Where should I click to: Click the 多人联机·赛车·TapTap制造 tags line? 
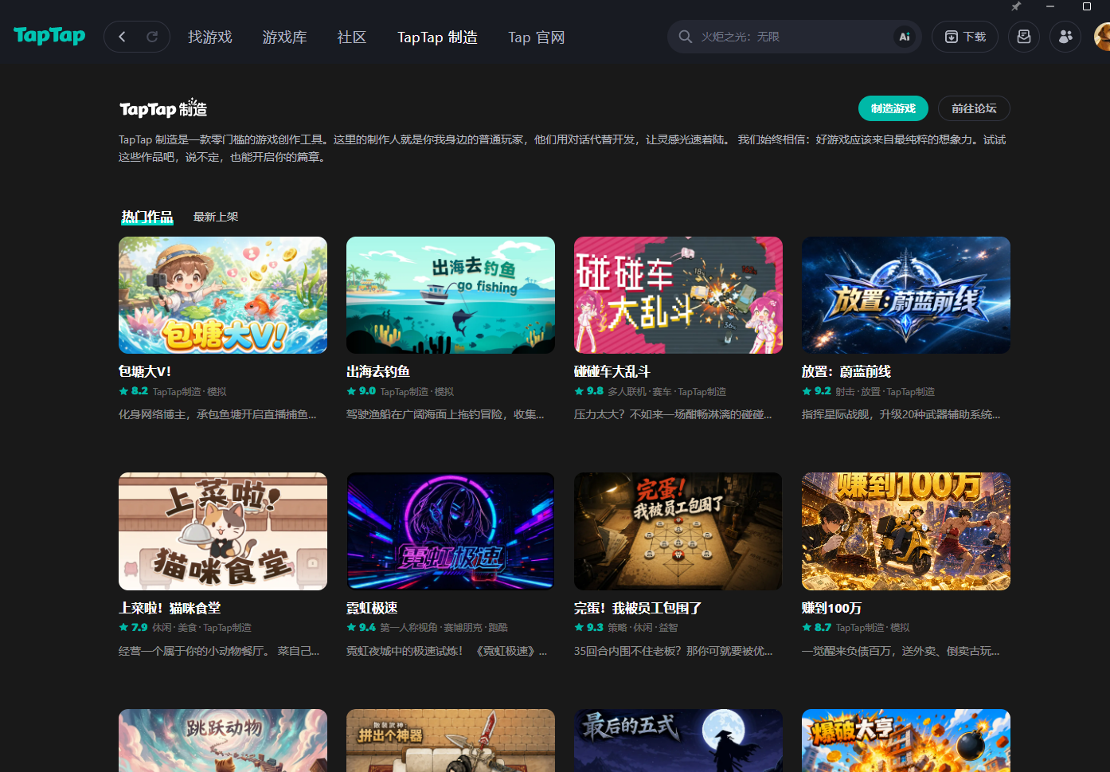667,392
